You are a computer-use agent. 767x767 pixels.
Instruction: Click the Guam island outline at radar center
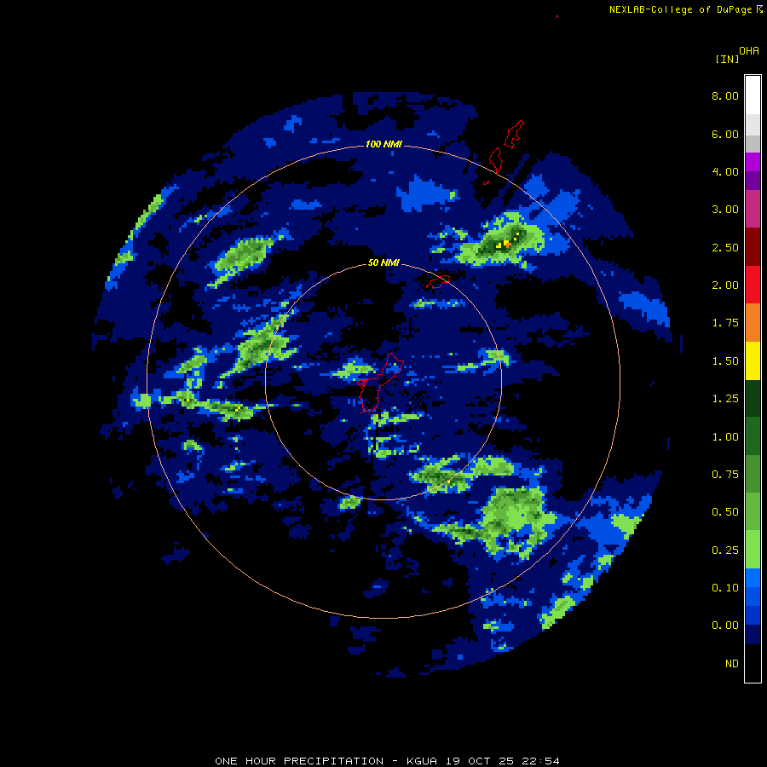click(379, 383)
